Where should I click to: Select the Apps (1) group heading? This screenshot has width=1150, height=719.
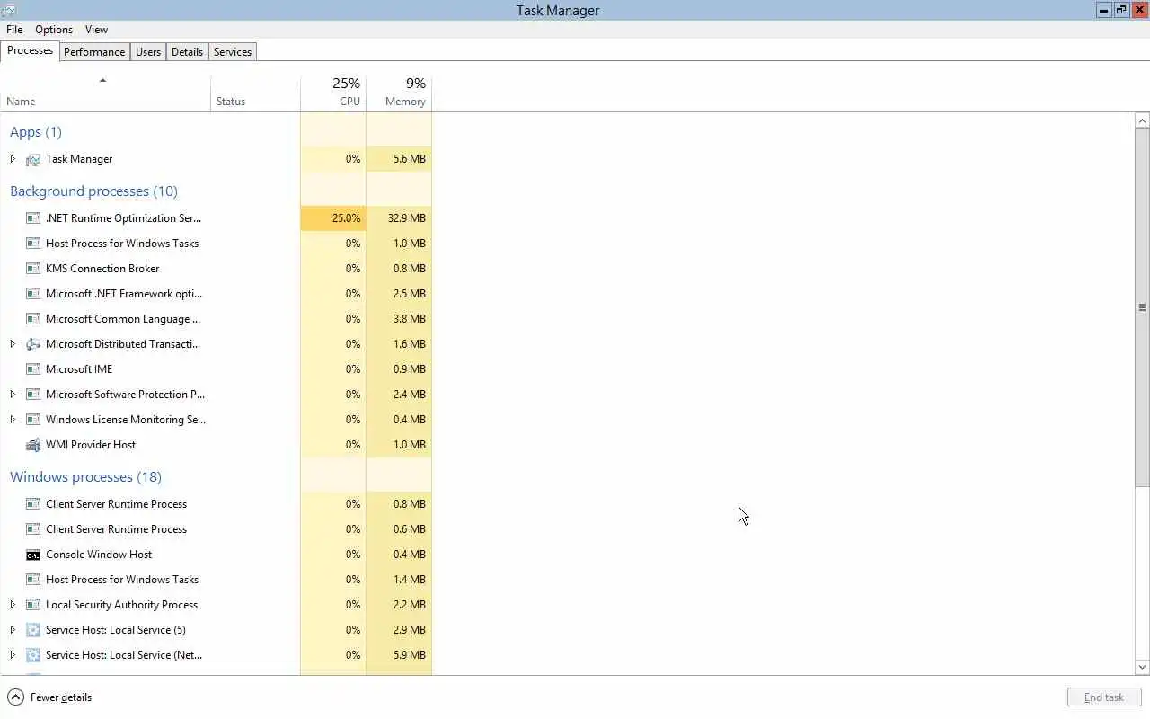coord(36,132)
